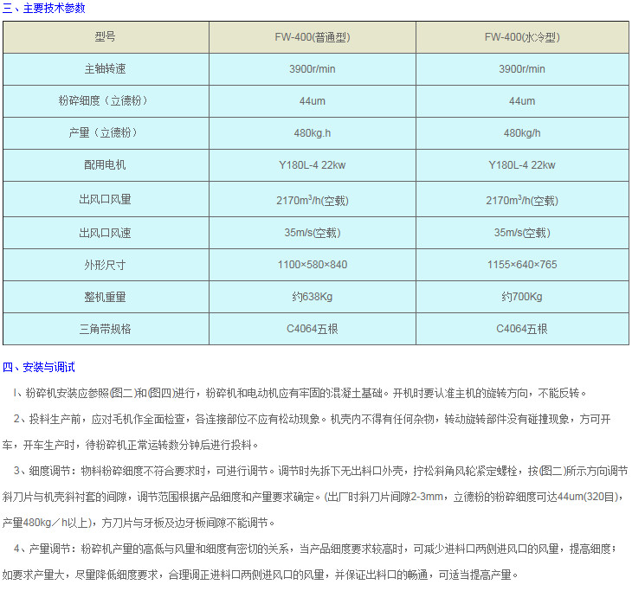Image resolution: width=632 pixels, height=591 pixels.
Task: Click the 出风口风量 row label
Action: click(106, 199)
